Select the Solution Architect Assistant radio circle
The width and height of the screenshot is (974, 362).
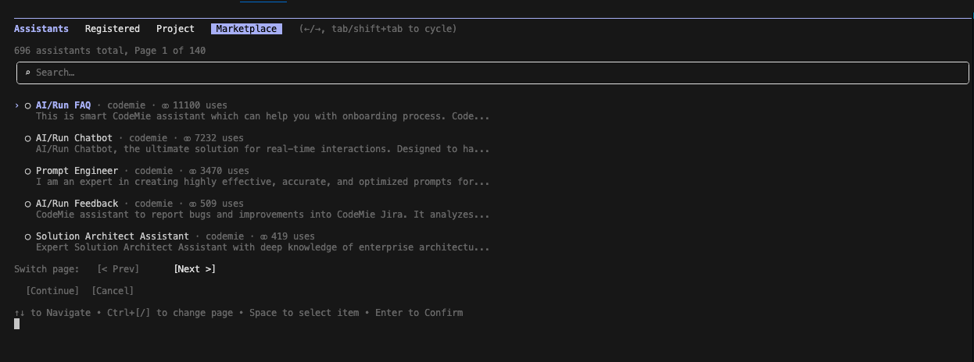pos(27,236)
